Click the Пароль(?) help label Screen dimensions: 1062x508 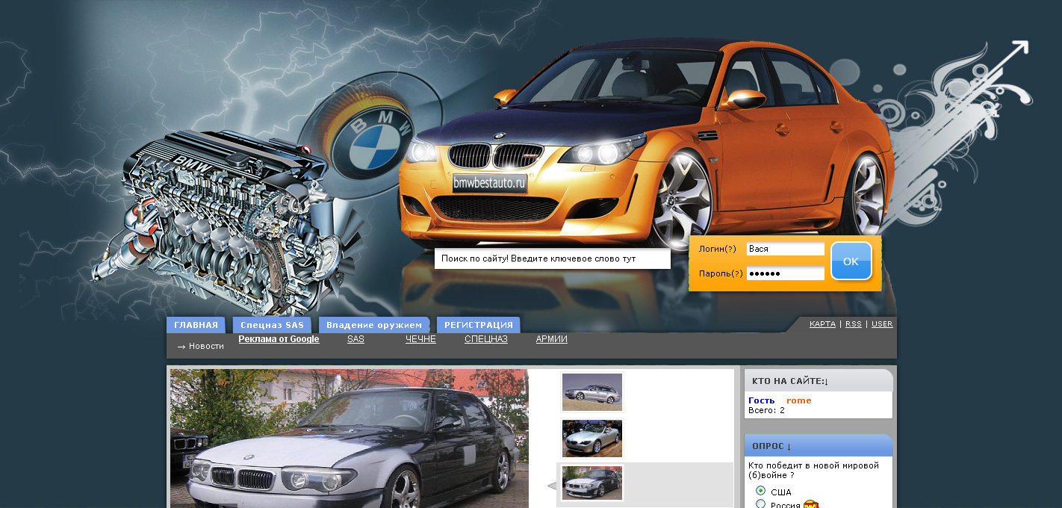pyautogui.click(x=720, y=273)
